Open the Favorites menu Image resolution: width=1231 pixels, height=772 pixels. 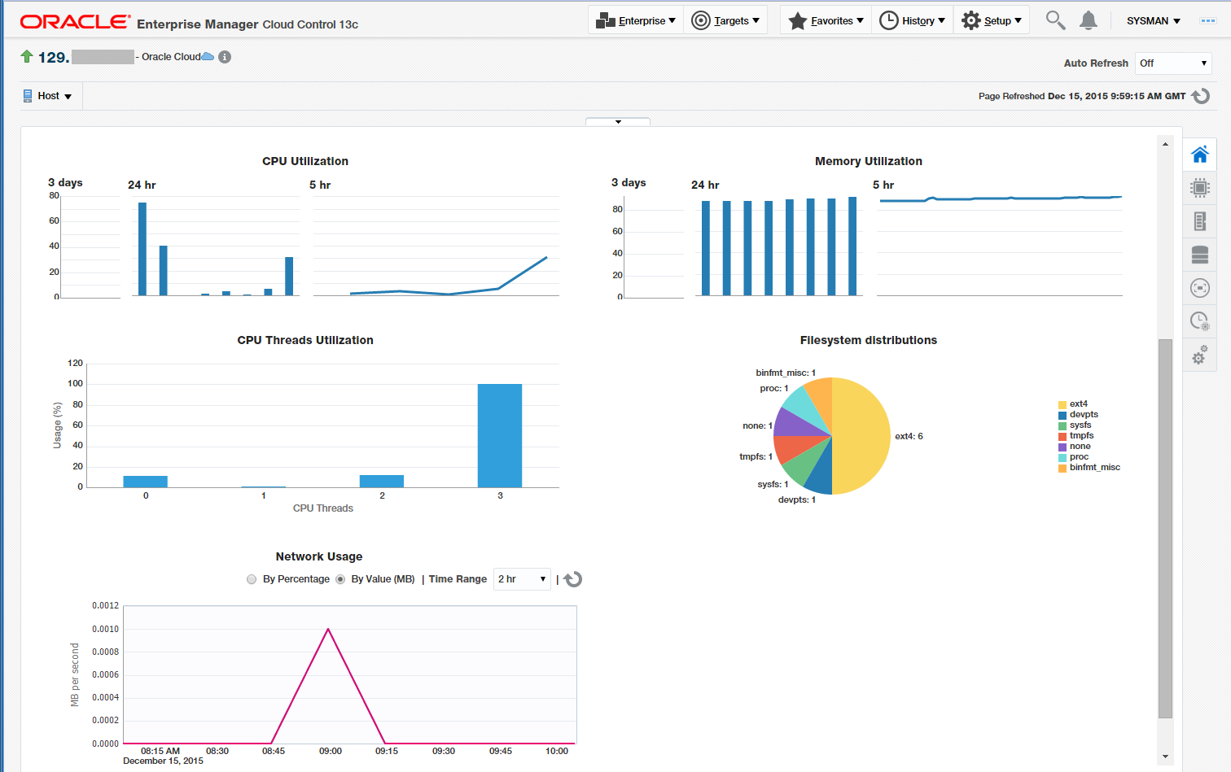(826, 20)
